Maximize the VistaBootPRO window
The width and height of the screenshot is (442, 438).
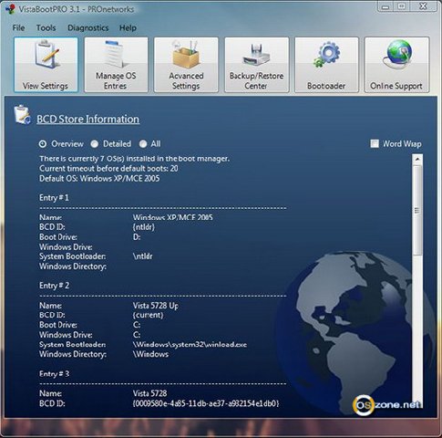point(402,6)
